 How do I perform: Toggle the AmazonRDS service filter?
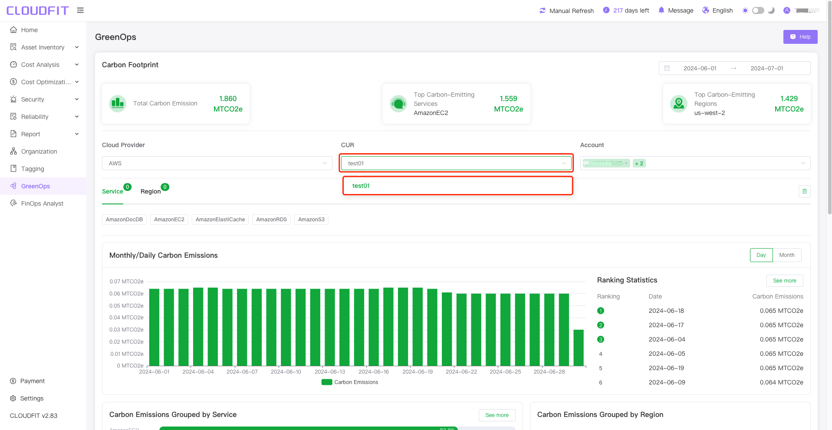(x=271, y=220)
